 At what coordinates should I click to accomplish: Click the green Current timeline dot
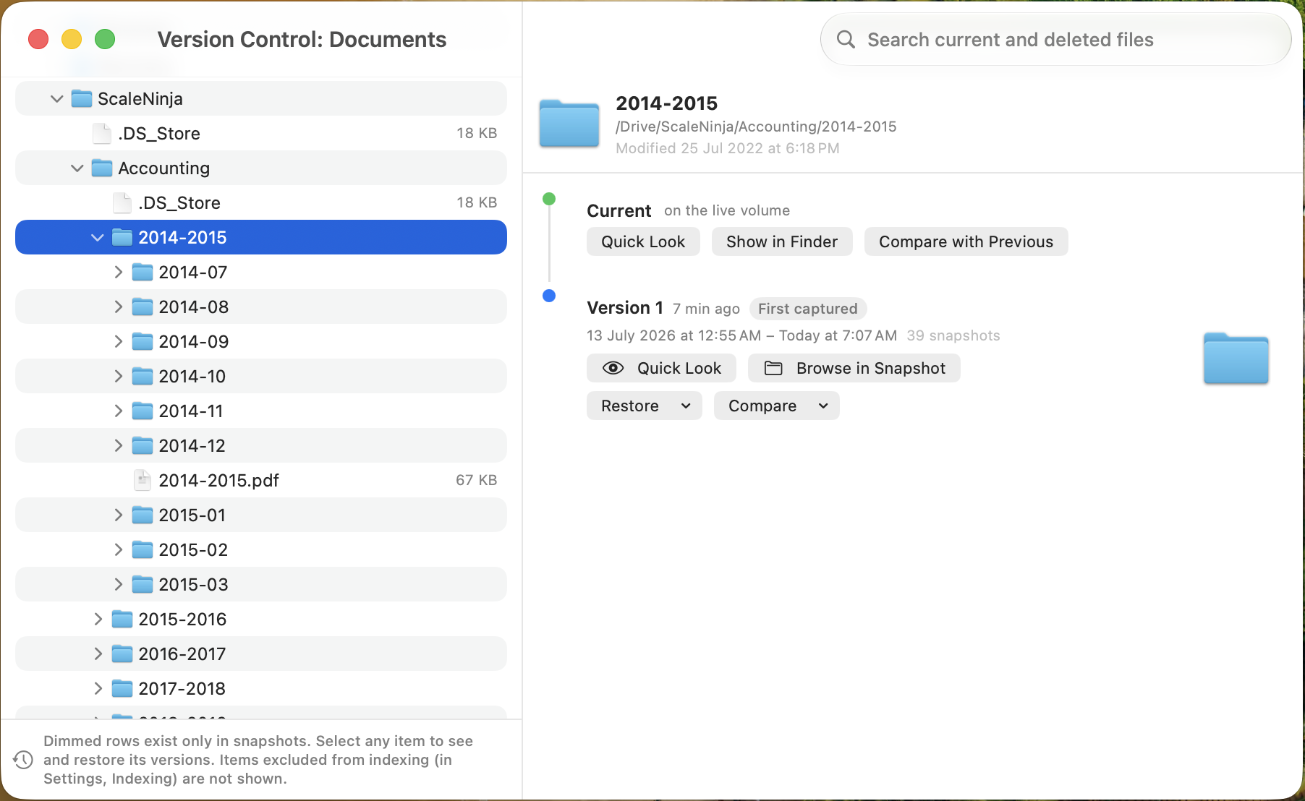pos(549,199)
